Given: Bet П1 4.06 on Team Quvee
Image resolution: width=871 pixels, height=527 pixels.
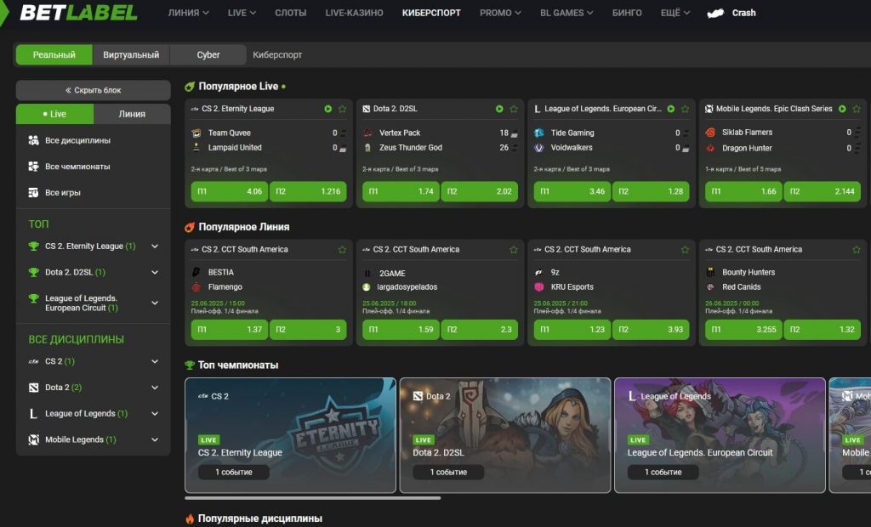Looking at the screenshot, I should [230, 191].
